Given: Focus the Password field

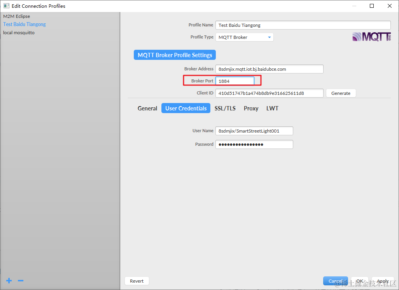Looking at the screenshot, I should click(x=254, y=144).
